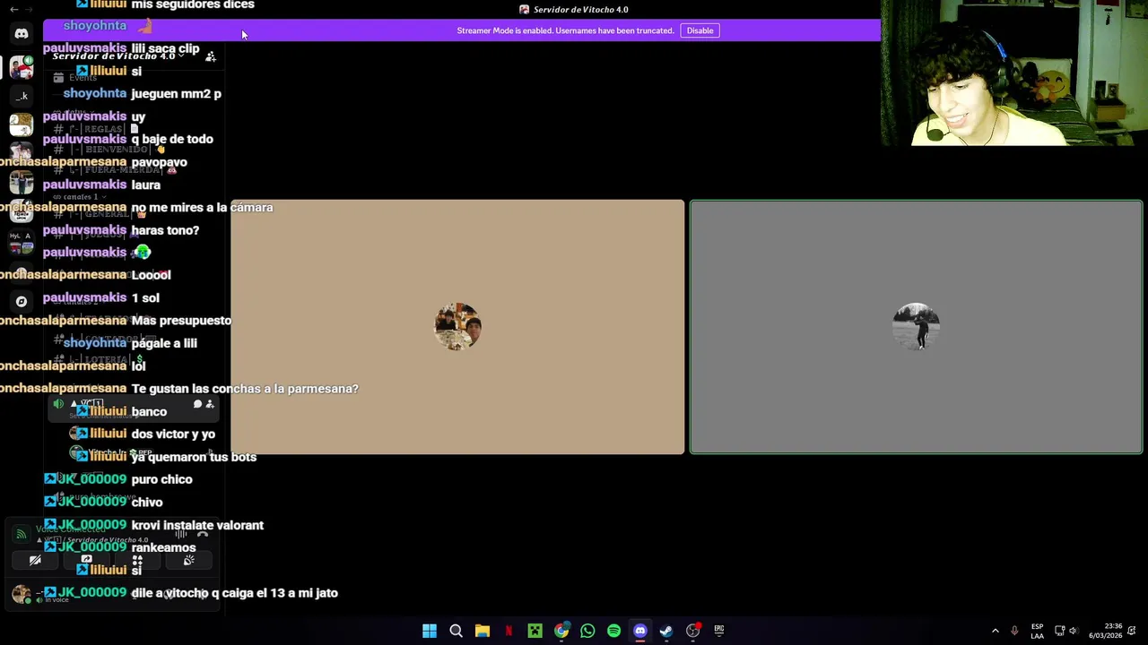Screen dimensions: 1148x645
Task: Toggle camera on in voice panel
Action: [35, 561]
